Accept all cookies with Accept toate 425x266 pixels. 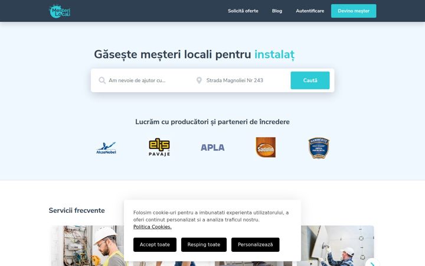155,245
